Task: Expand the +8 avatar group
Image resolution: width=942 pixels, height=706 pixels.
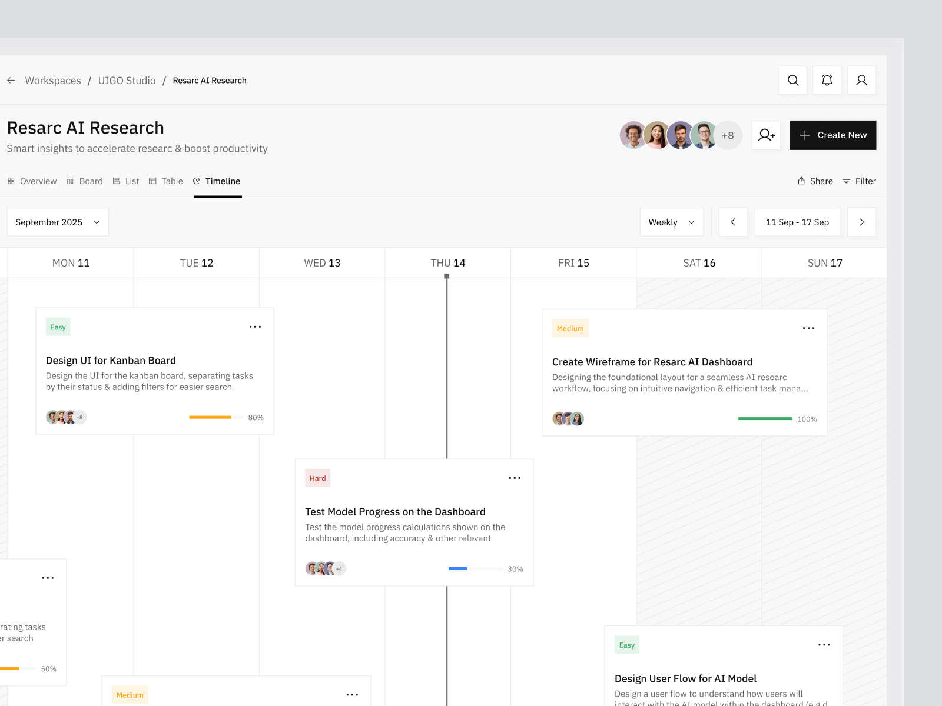Action: point(728,135)
